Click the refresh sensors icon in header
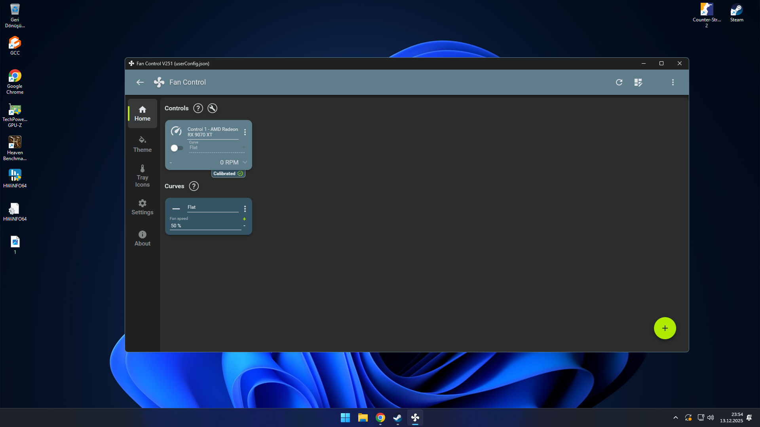This screenshot has height=427, width=760. 619,82
